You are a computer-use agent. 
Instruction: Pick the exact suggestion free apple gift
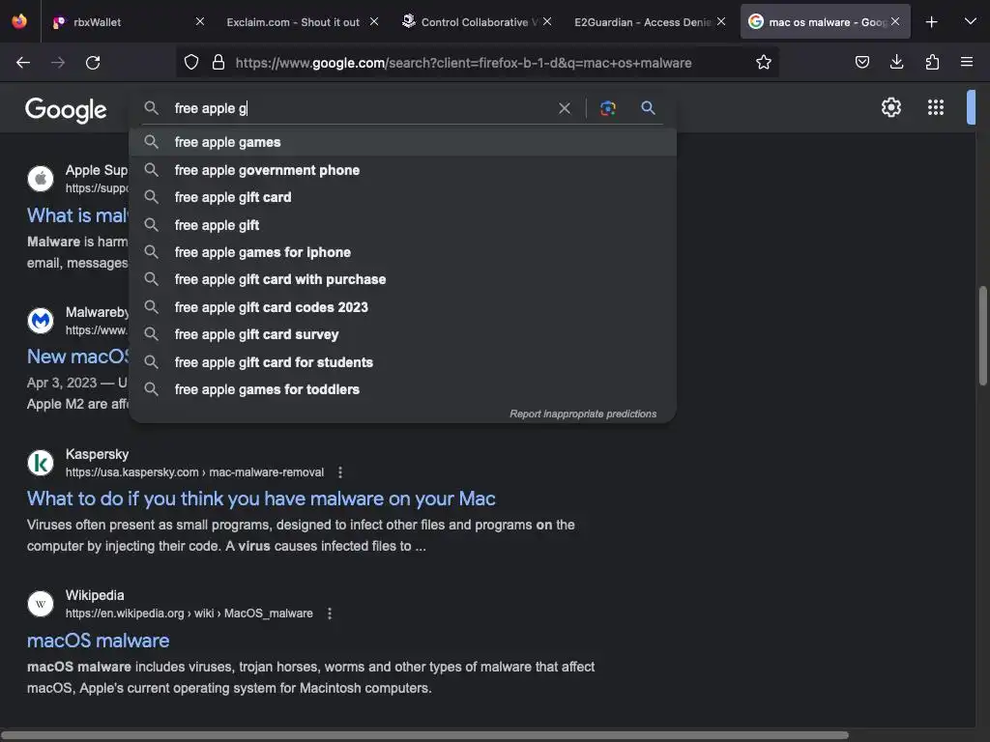tap(402, 225)
